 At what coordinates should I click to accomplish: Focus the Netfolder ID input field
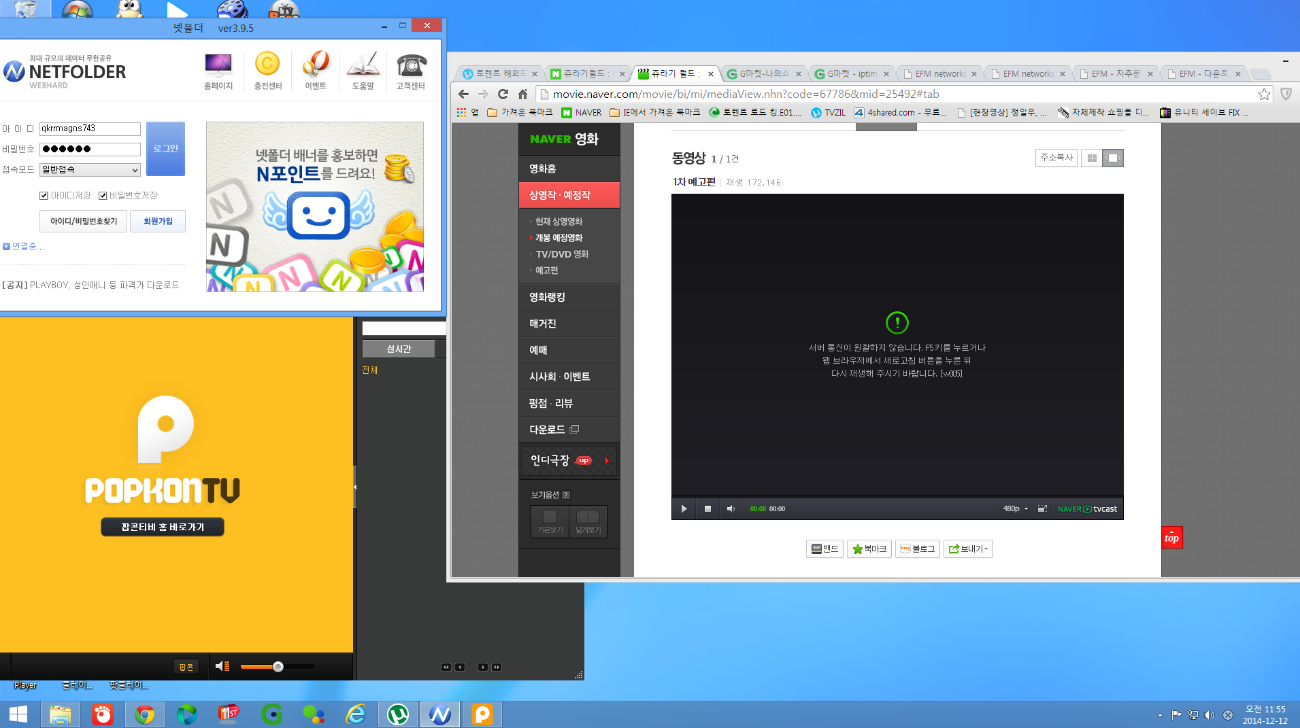(90, 128)
